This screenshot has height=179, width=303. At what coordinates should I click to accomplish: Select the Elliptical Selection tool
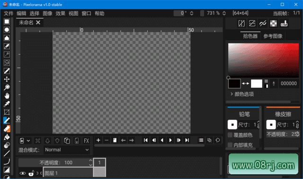pyautogui.click(x=7, y=30)
